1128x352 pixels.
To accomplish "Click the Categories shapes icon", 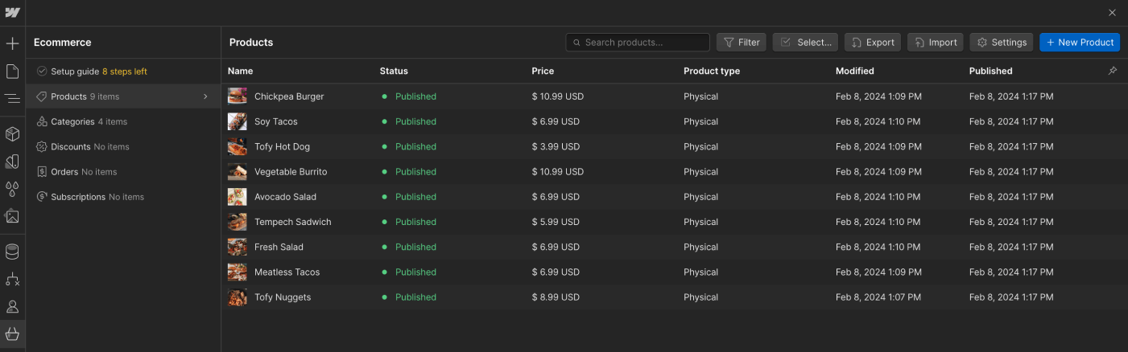I will click(x=42, y=121).
